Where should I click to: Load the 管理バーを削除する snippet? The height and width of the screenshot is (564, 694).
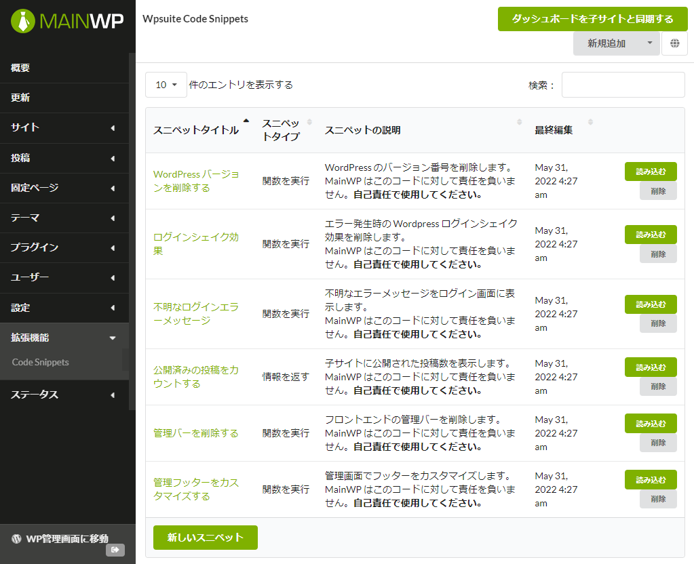coord(651,423)
